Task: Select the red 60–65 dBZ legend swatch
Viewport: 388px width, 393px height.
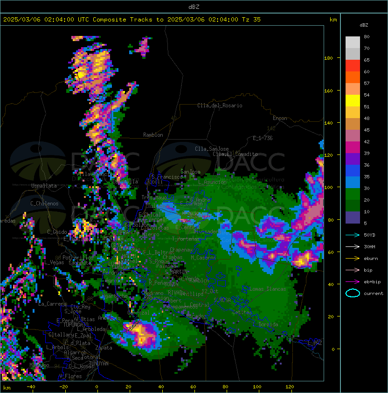Action: pos(353,66)
